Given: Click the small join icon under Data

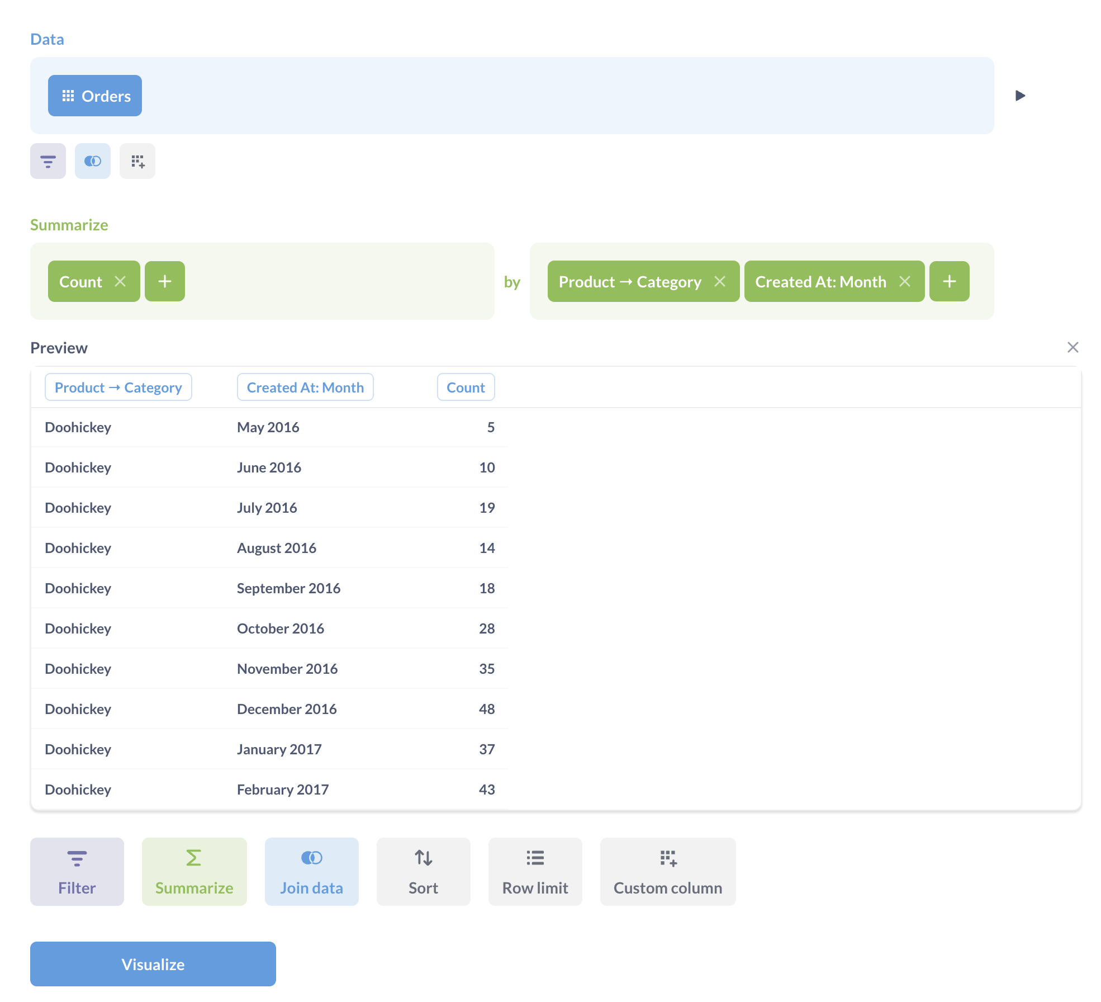Looking at the screenshot, I should click(93, 161).
